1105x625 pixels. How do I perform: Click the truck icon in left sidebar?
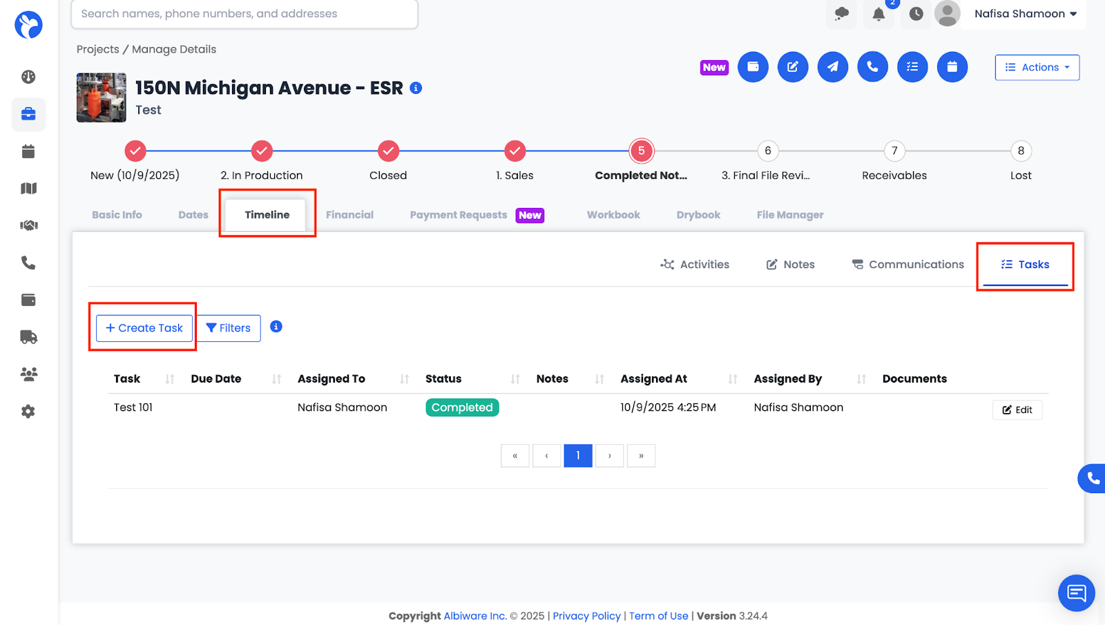point(28,337)
